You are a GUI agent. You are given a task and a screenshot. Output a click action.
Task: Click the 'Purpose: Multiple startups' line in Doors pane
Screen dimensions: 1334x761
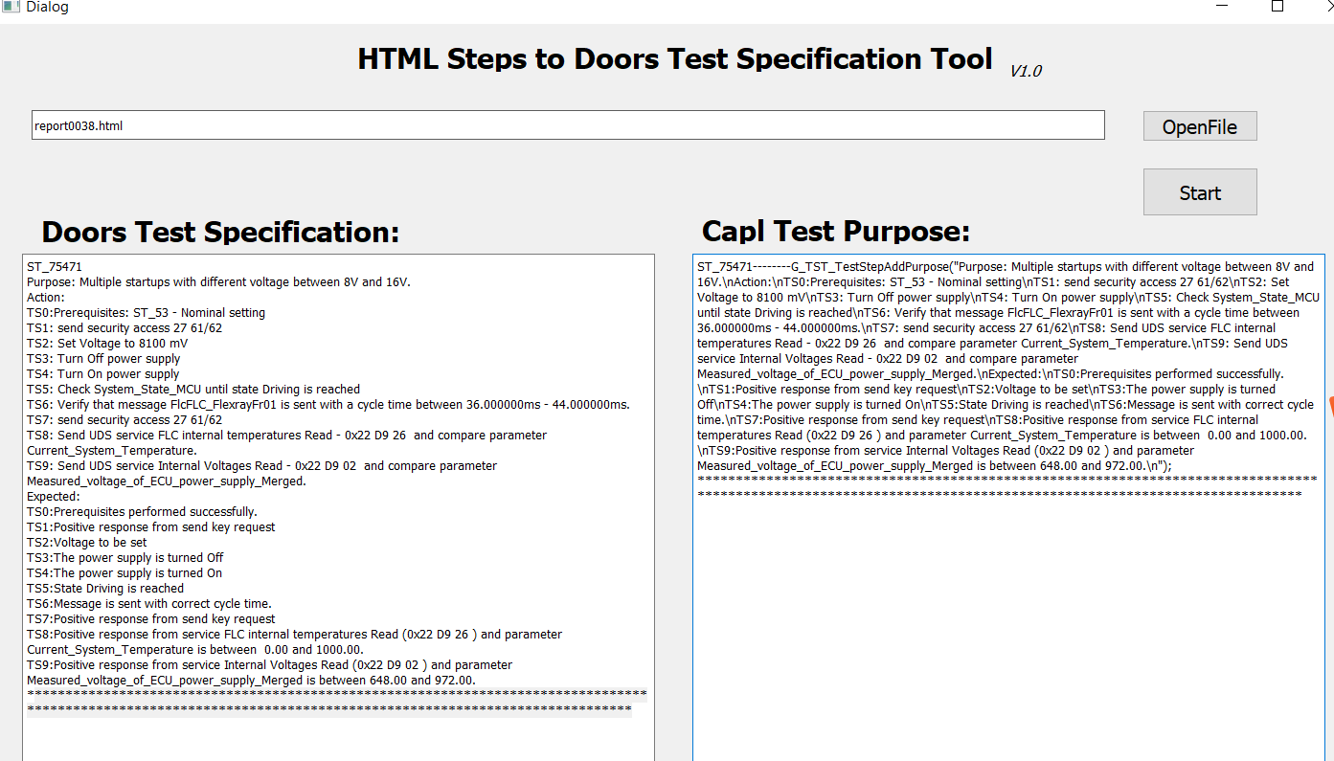218,282
